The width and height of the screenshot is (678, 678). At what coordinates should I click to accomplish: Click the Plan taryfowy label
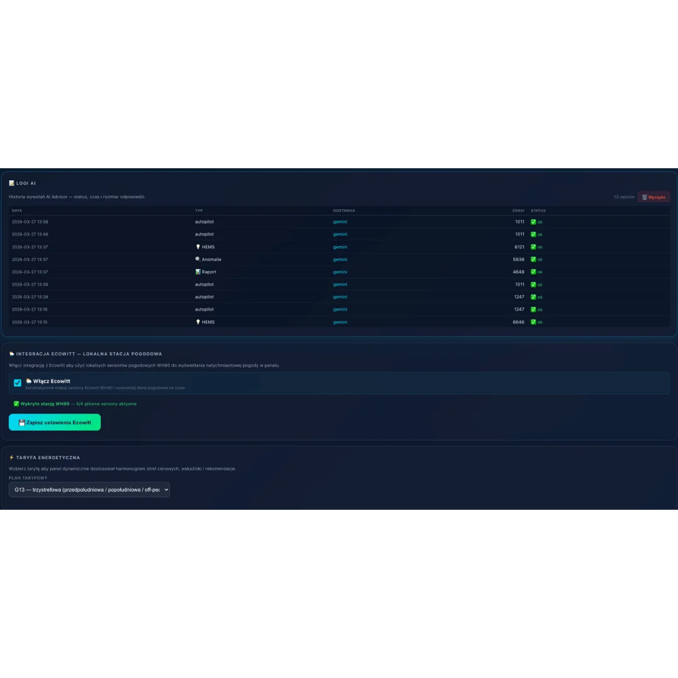28,478
